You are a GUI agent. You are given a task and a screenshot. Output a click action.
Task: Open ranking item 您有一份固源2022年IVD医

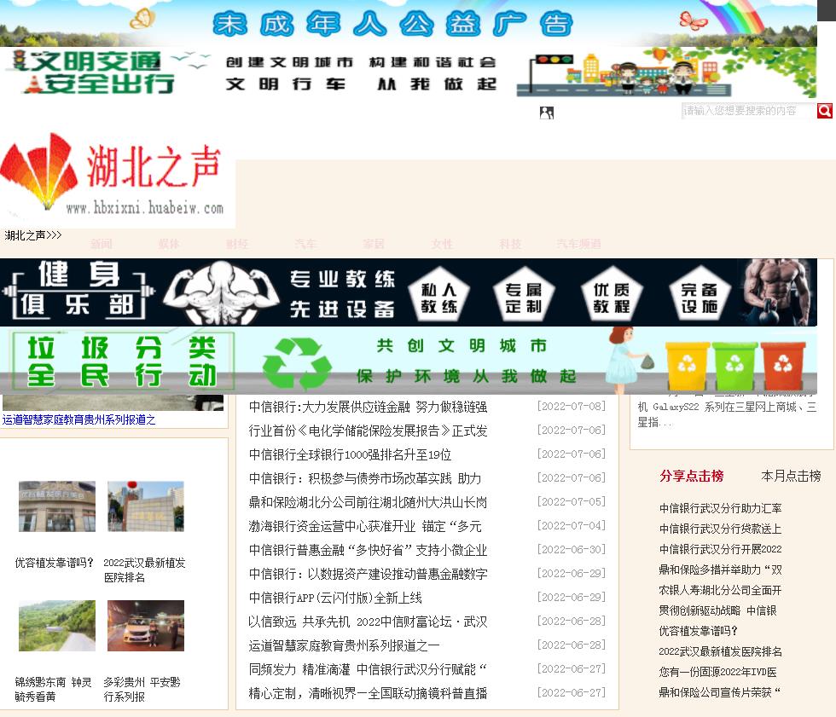click(717, 673)
